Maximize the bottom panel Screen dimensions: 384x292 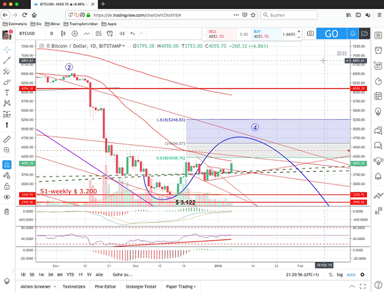point(363,286)
